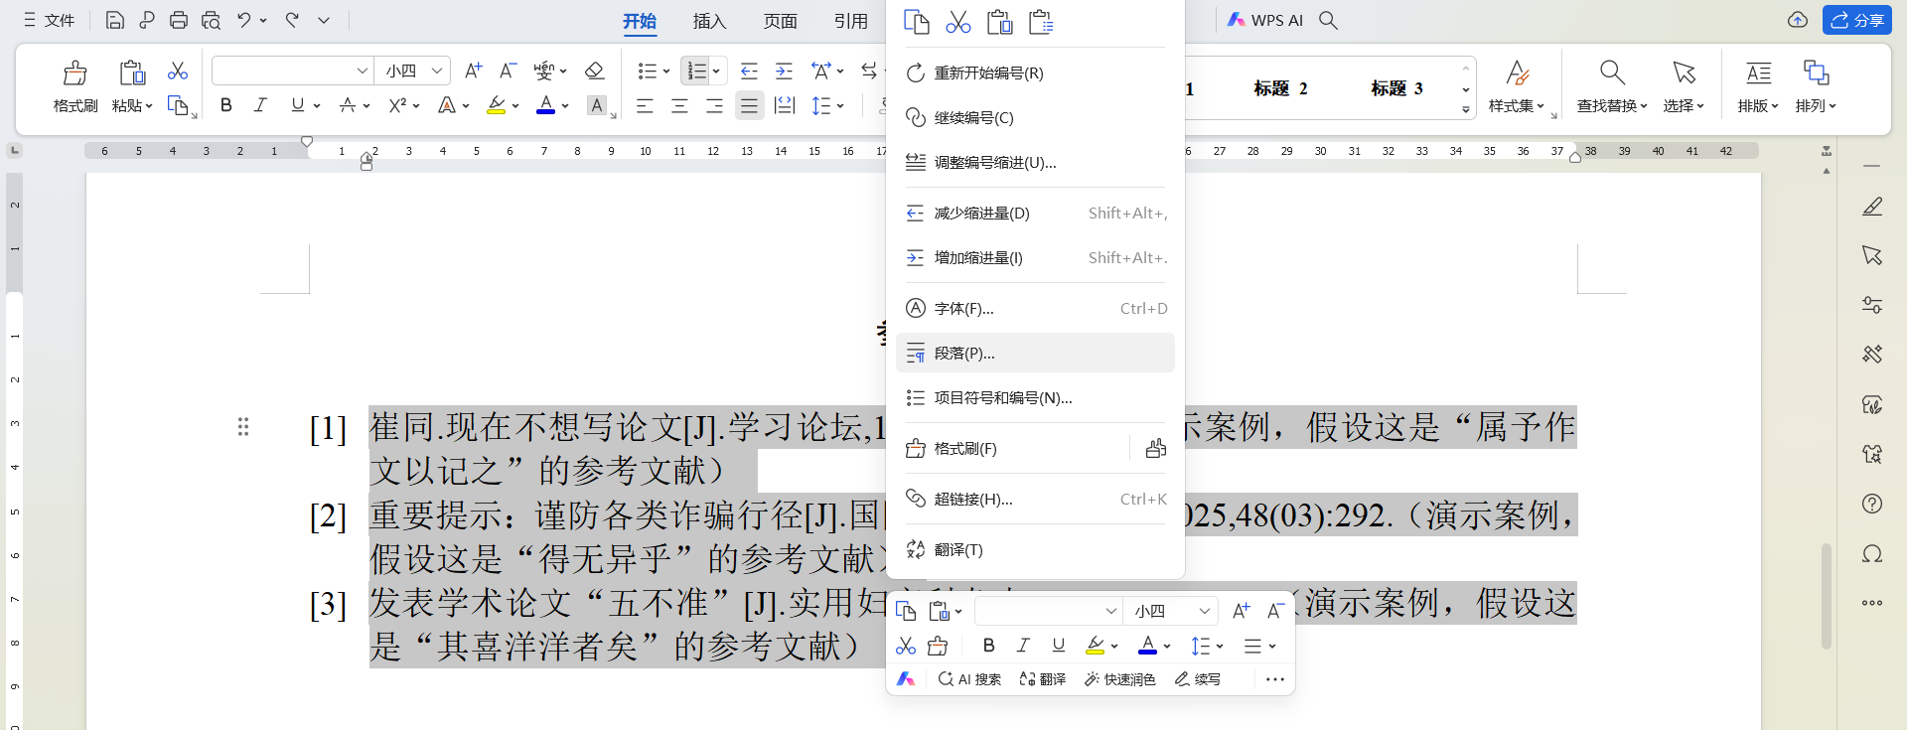Viewport: 1907px width, 730px height.
Task: Select the Heading 2 (标题 2) style
Action: tap(1280, 88)
